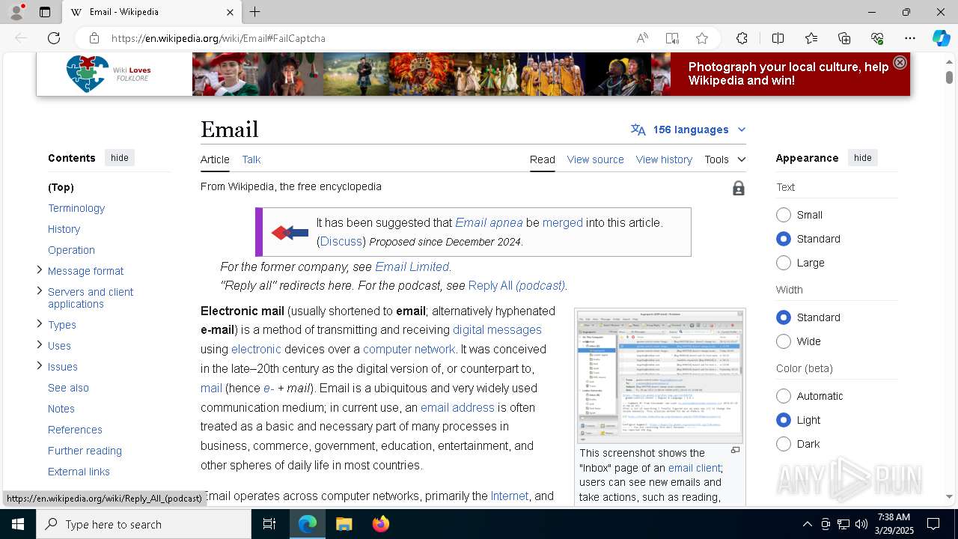The height and width of the screenshot is (539, 958).
Task: Click the Wiki Loves Folklore logo
Action: [x=109, y=74]
